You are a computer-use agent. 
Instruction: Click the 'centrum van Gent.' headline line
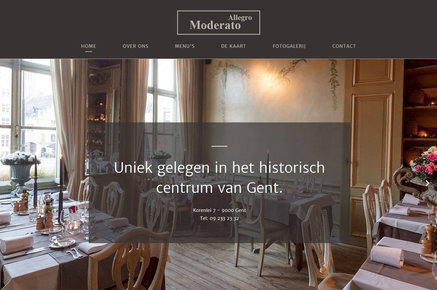coord(219,188)
